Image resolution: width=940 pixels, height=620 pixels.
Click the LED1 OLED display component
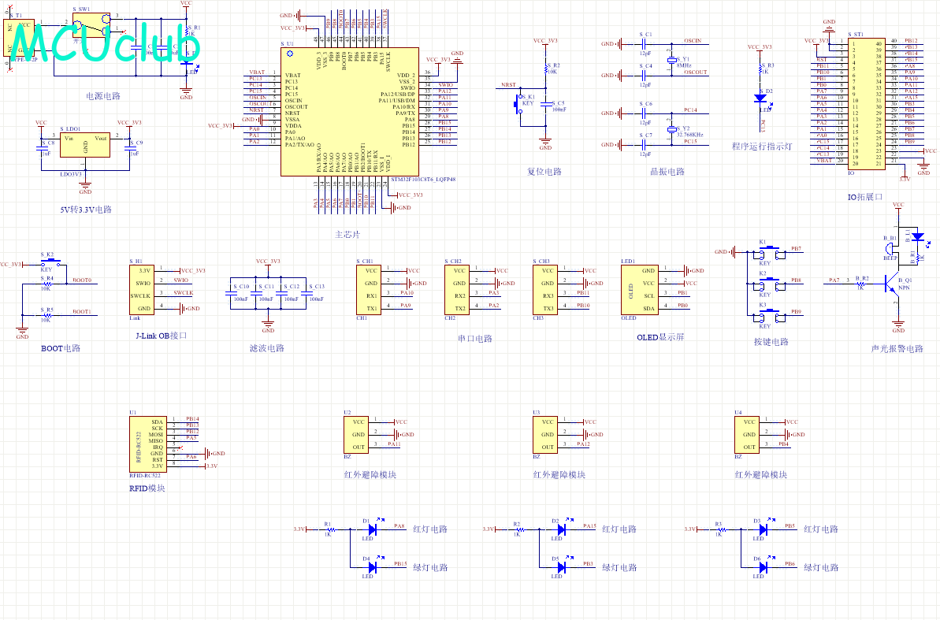point(639,290)
